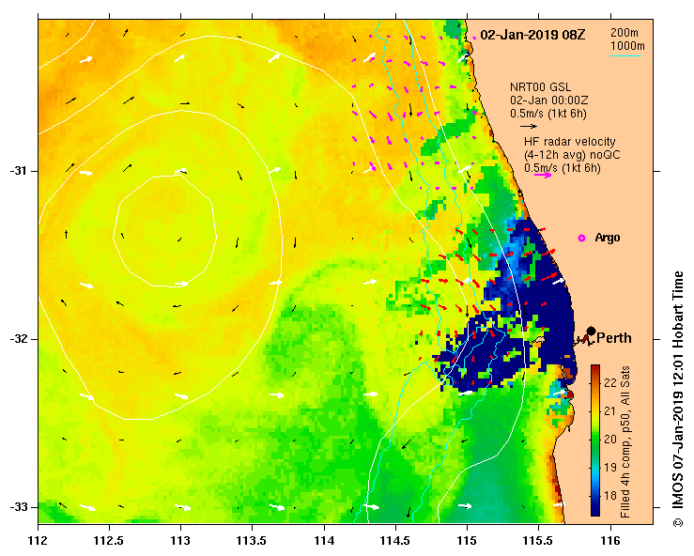The width and height of the screenshot is (694, 556).
Task: Click the red figure icon beside Perth
Action: [584, 340]
